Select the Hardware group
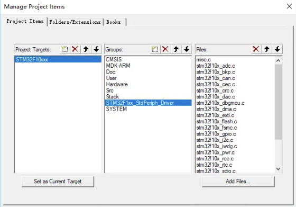The height and width of the screenshot is (207, 296). pyautogui.click(x=148, y=84)
